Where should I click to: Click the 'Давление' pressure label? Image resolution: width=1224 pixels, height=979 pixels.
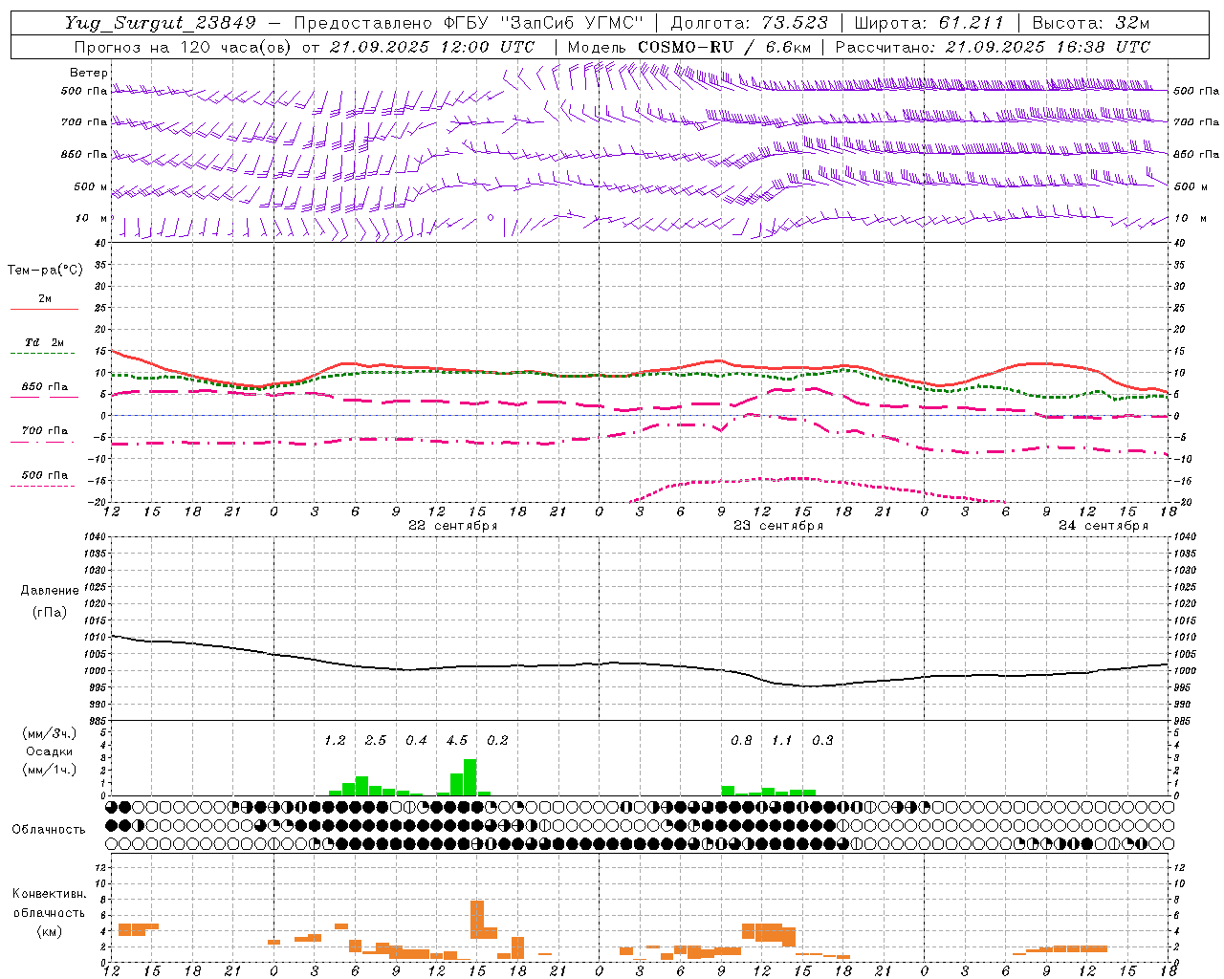pos(50,590)
